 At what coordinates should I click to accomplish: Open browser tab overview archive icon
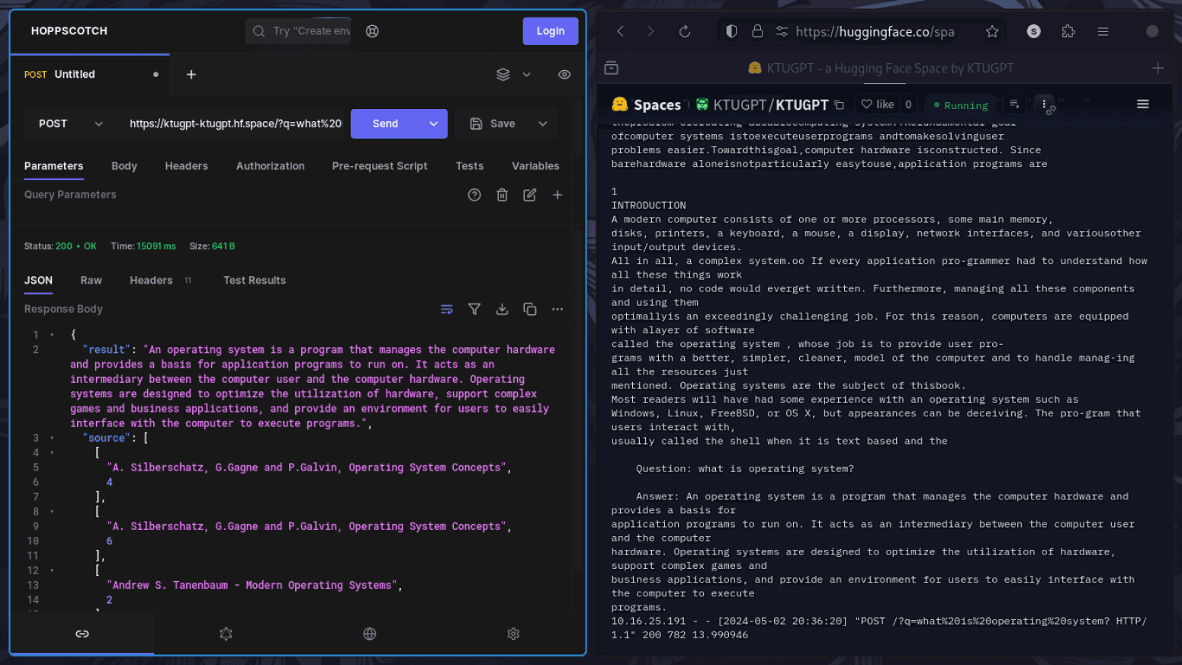[x=611, y=68]
